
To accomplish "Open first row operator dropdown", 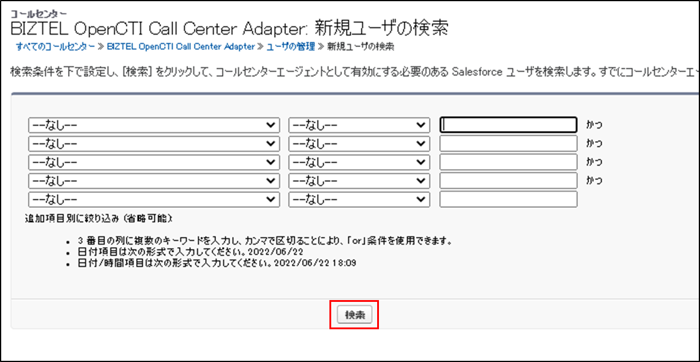I will [359, 125].
